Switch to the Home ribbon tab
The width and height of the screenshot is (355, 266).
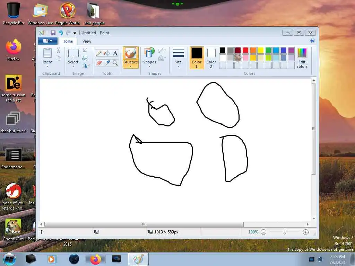pyautogui.click(x=68, y=41)
